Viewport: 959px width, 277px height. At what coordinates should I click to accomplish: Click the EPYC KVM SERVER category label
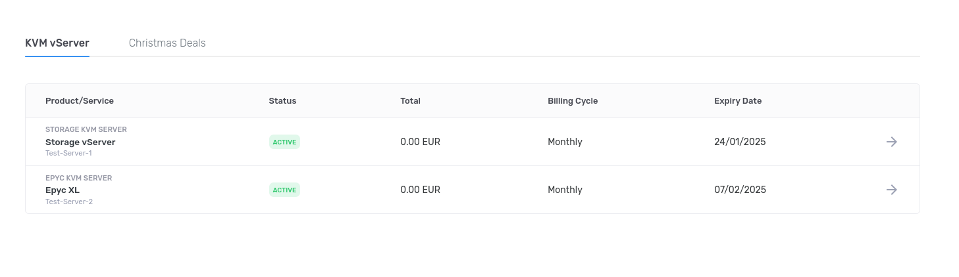[x=79, y=178]
